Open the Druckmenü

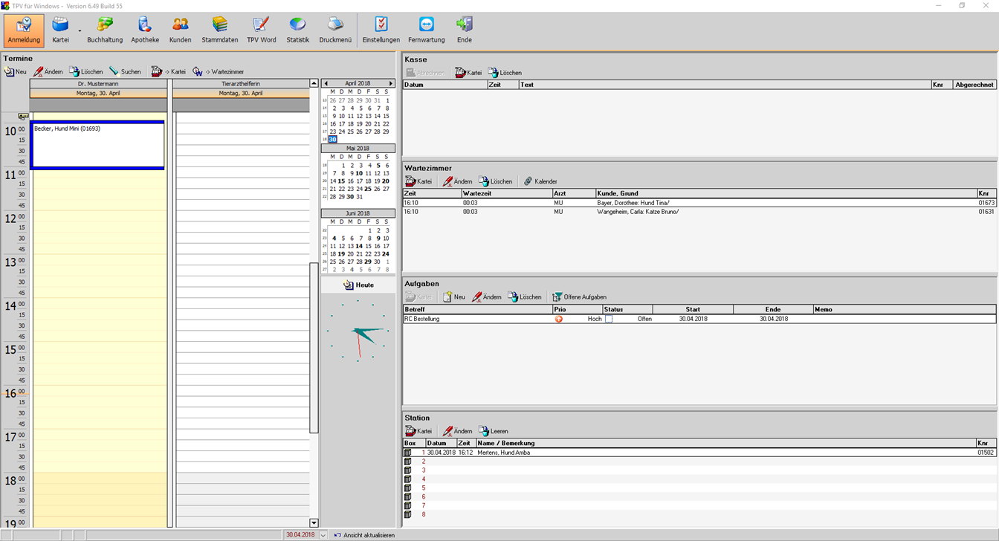tap(335, 30)
